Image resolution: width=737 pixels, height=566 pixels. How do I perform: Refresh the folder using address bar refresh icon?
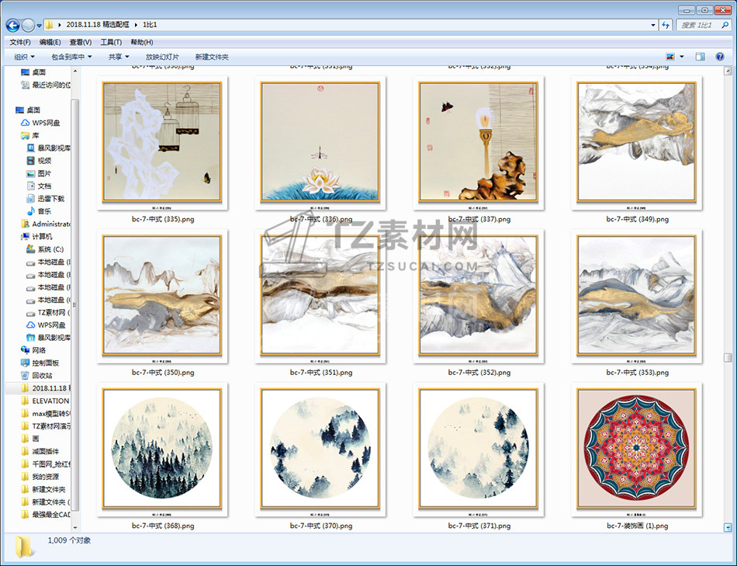point(665,26)
